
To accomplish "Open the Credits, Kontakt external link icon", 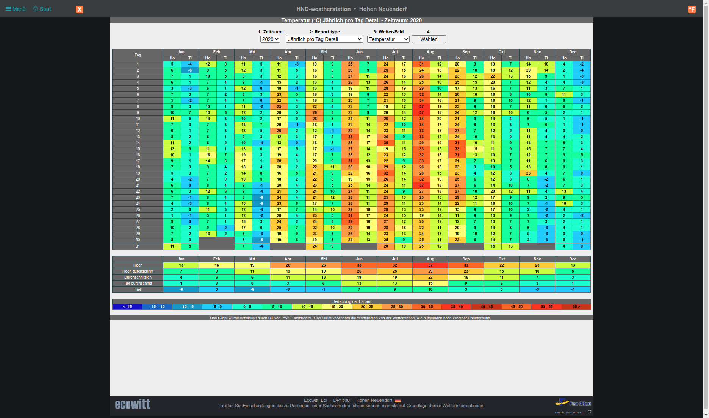I will pyautogui.click(x=589, y=412).
